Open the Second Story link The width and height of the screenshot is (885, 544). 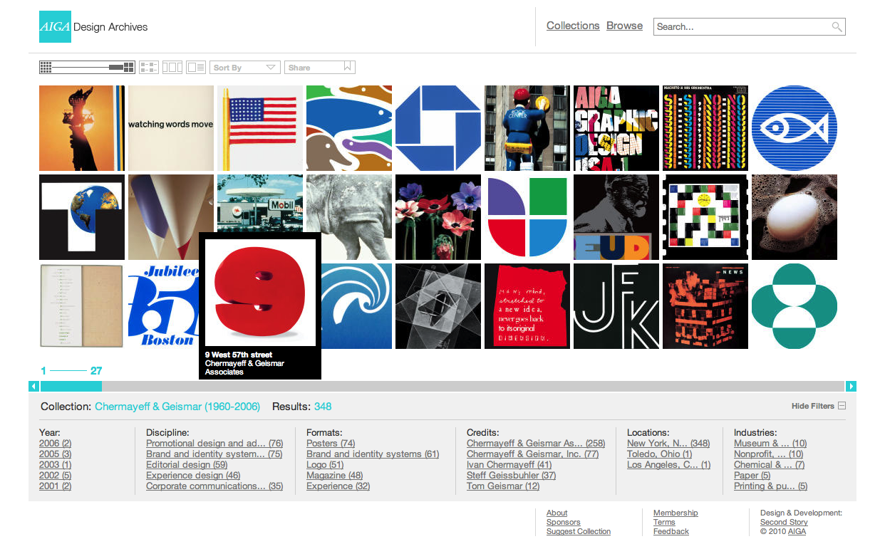pos(784,523)
